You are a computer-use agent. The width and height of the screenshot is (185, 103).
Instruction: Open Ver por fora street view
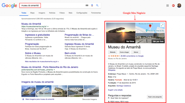(x=158, y=41)
